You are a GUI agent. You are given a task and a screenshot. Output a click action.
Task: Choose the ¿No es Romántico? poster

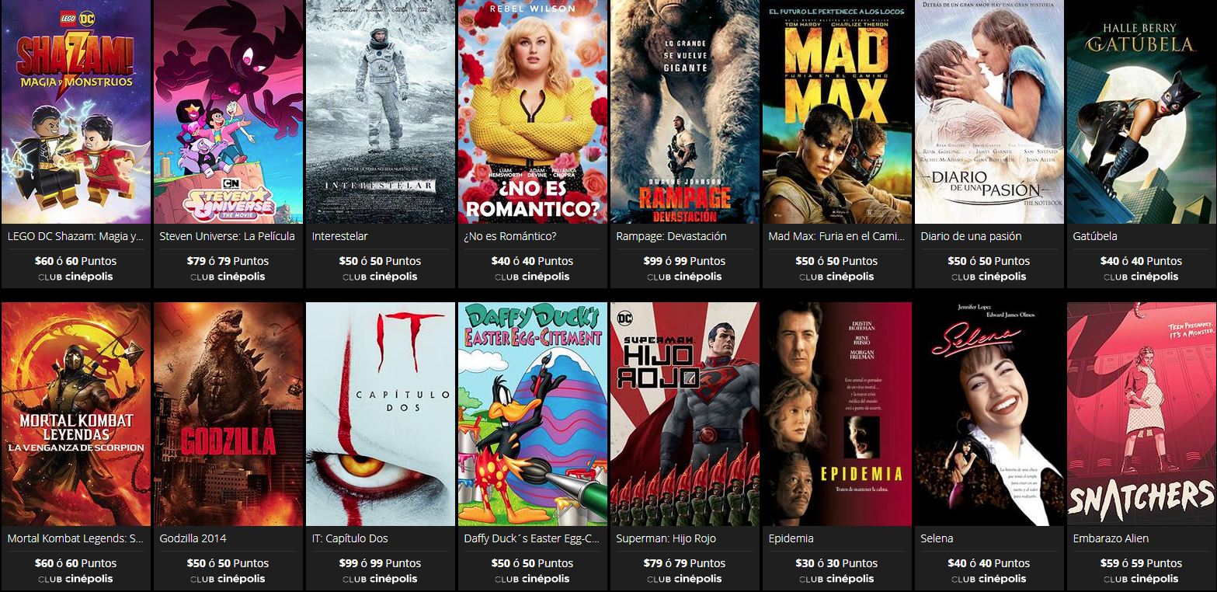(533, 112)
